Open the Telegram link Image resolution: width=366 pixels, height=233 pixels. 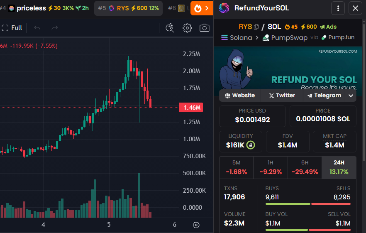point(324,96)
